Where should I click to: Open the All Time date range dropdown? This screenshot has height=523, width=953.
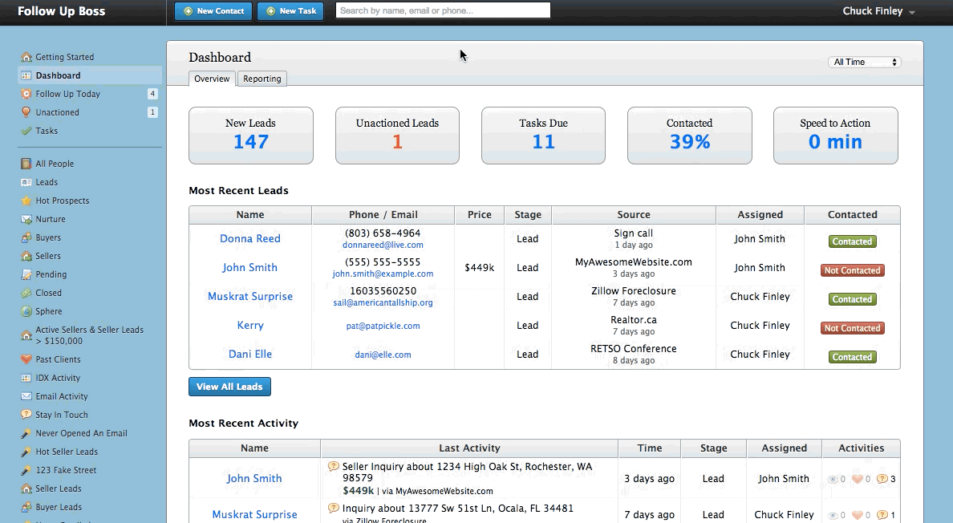[x=864, y=62]
